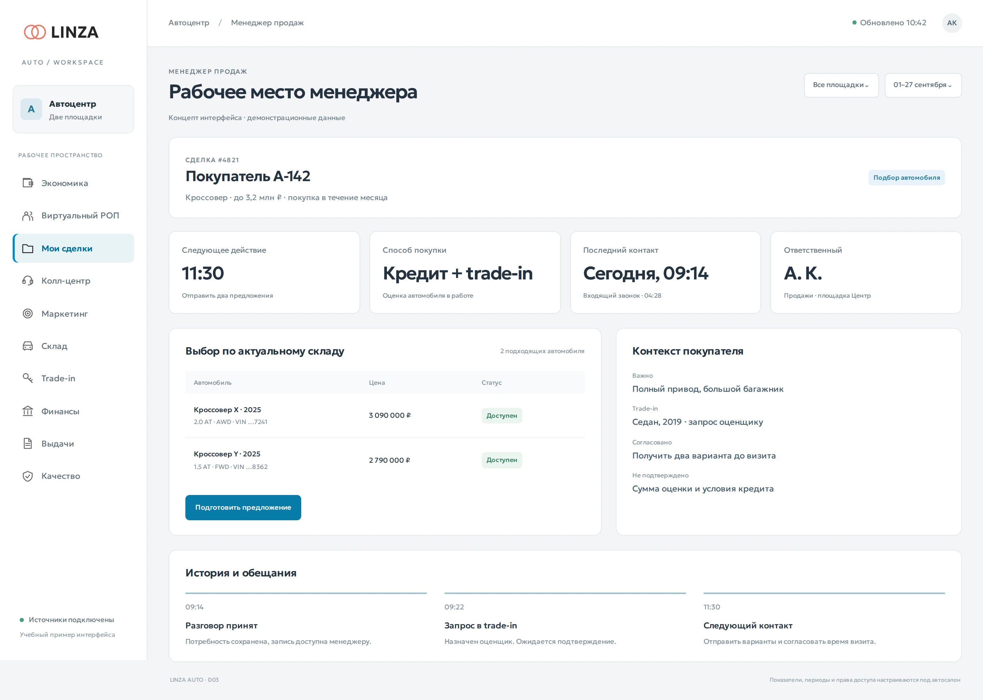
Task: Open the AK user avatar
Action: point(951,23)
